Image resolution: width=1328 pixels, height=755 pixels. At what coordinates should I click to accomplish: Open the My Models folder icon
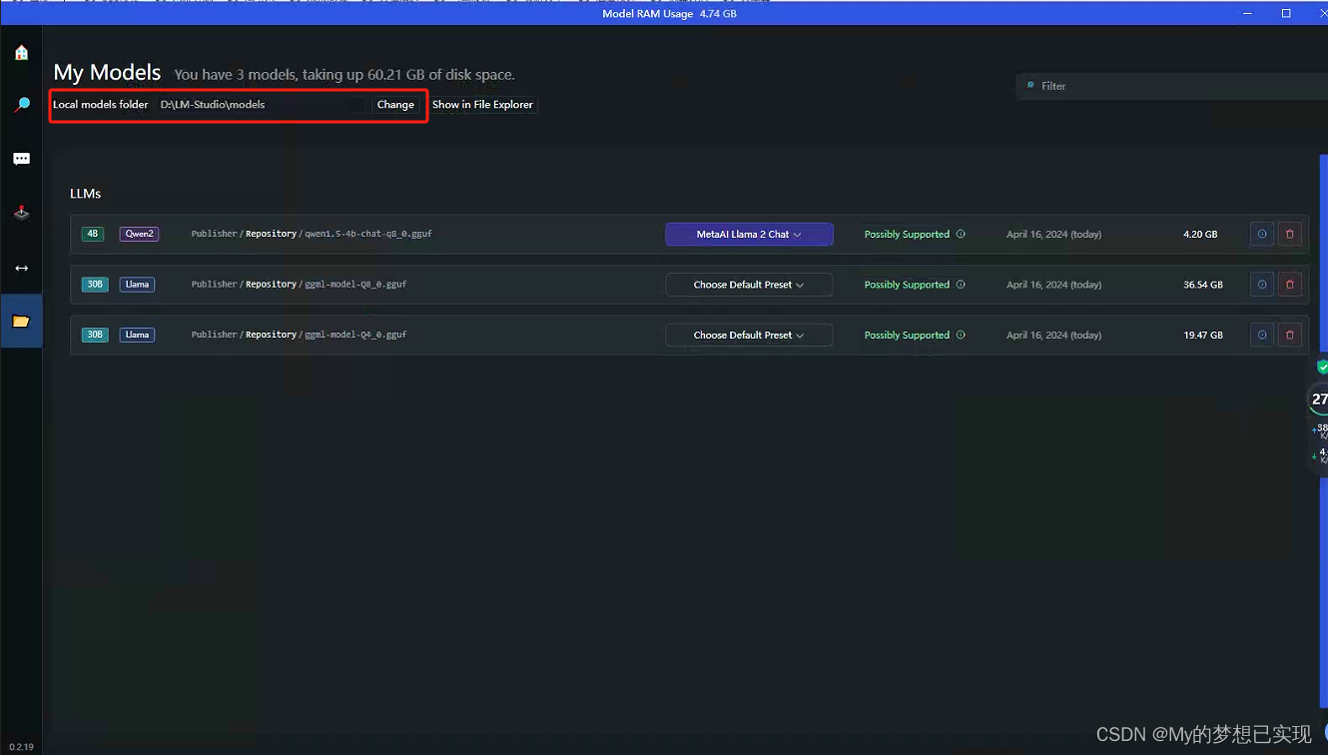(21, 322)
